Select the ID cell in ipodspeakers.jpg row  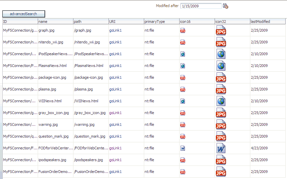(x=20, y=160)
